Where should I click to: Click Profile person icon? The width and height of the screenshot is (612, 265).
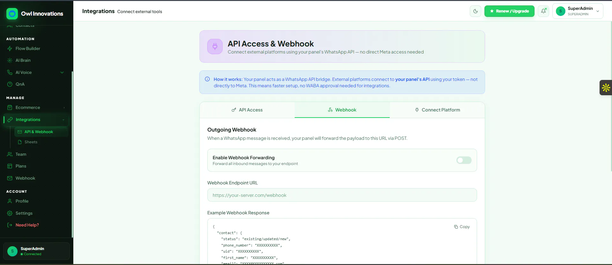(x=10, y=201)
